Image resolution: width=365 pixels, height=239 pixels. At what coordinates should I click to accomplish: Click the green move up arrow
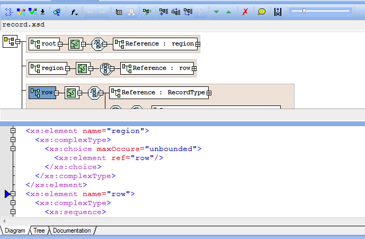point(229,12)
